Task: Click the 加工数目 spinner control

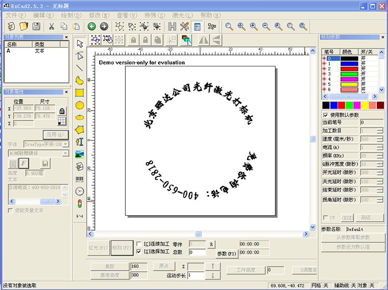Action: (x=380, y=131)
